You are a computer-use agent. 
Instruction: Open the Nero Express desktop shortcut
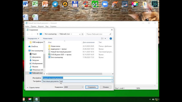tap(115, 6)
